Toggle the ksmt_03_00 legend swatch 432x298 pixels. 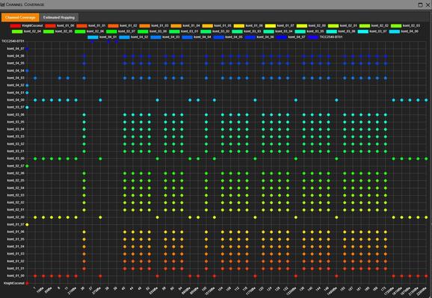143,31
